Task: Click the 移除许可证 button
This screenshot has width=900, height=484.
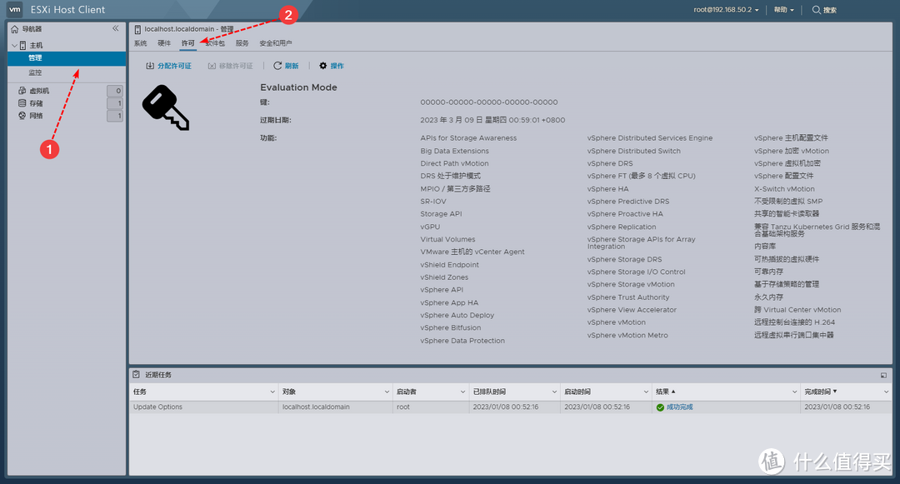Action: (x=231, y=65)
